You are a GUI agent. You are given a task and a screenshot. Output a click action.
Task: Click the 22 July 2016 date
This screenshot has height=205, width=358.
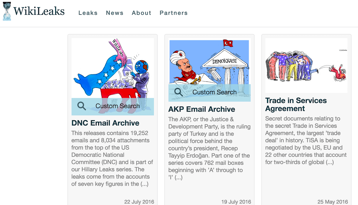139,202
